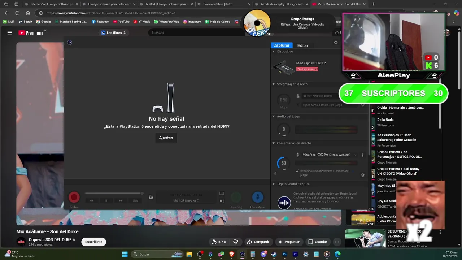Click the fast-forward playback button
Screen dimensions: 462x260
click(121, 200)
